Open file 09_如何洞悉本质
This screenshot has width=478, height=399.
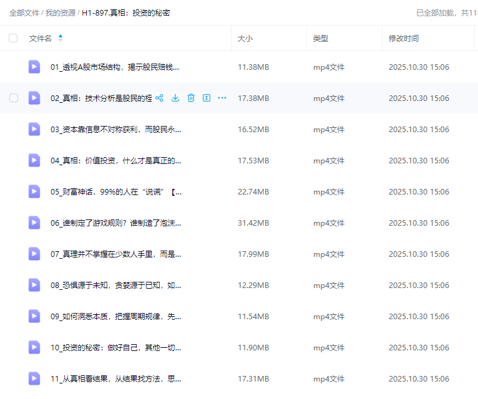pos(116,317)
